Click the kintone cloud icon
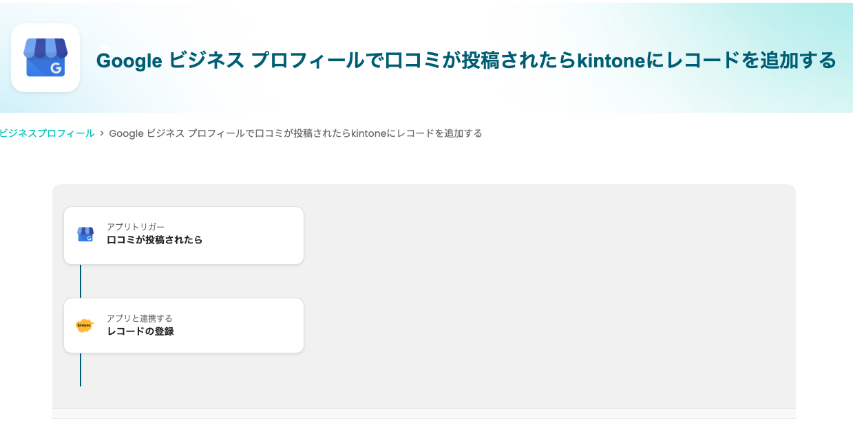This screenshot has height=438, width=853. click(85, 325)
